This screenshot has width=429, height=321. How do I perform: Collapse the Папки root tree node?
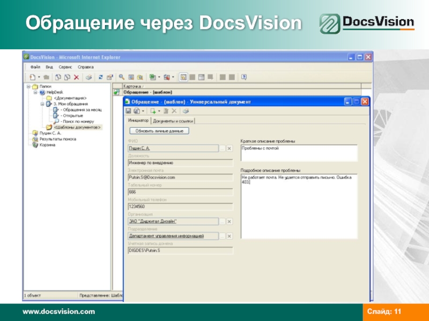pos(27,86)
